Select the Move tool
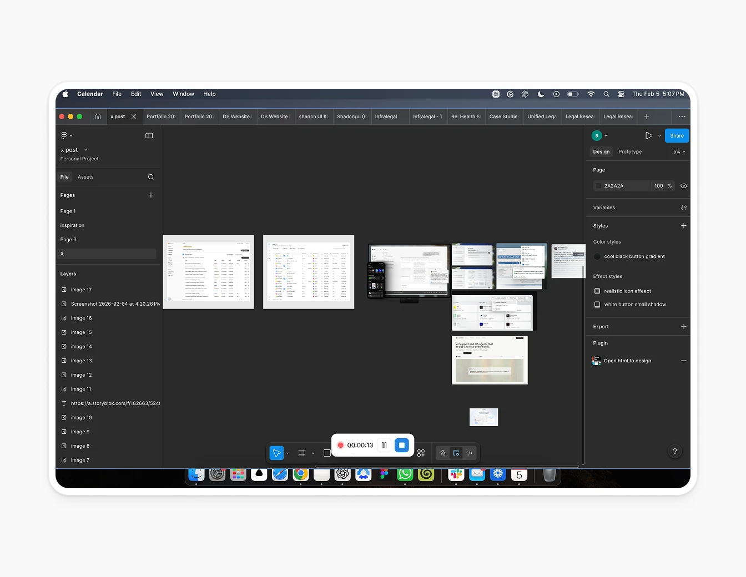The width and height of the screenshot is (746, 577). tap(276, 453)
